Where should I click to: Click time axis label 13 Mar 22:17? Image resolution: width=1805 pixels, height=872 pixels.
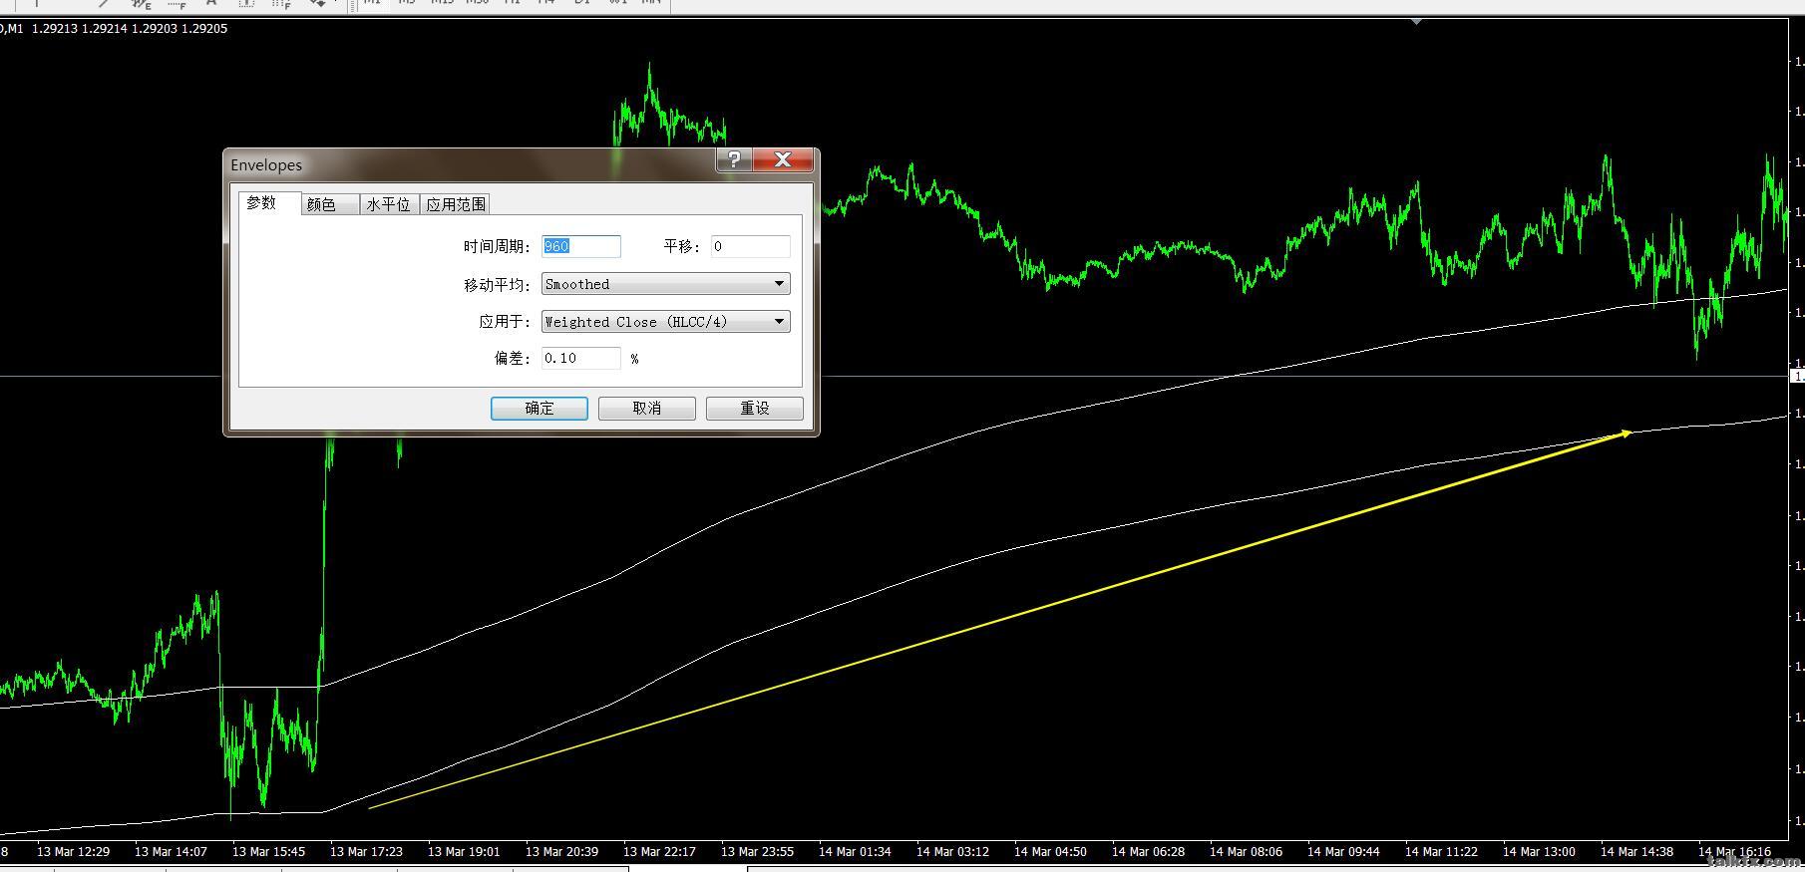tap(659, 852)
